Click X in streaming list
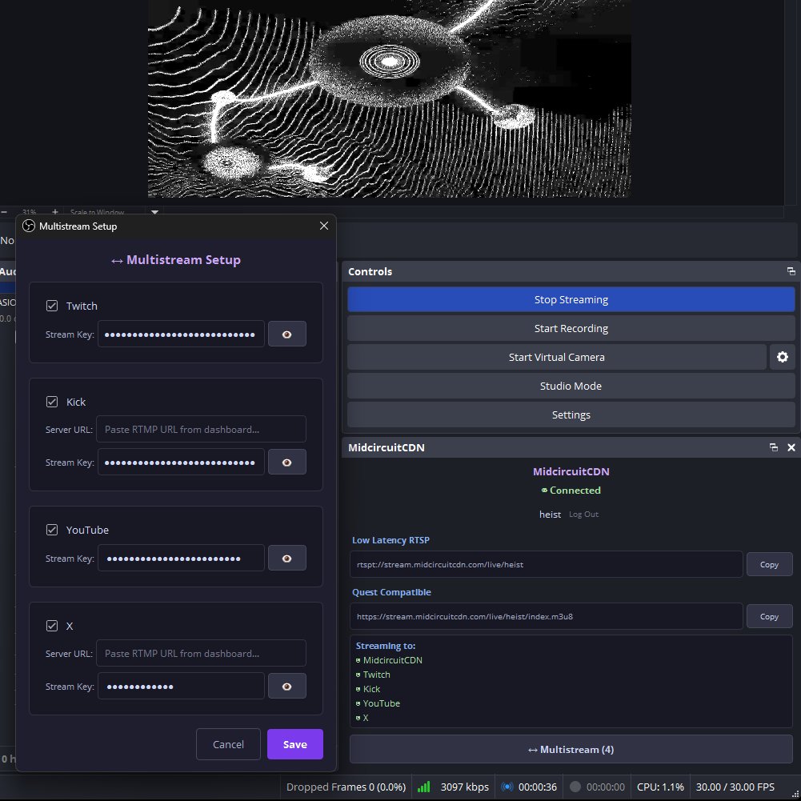 coord(365,718)
